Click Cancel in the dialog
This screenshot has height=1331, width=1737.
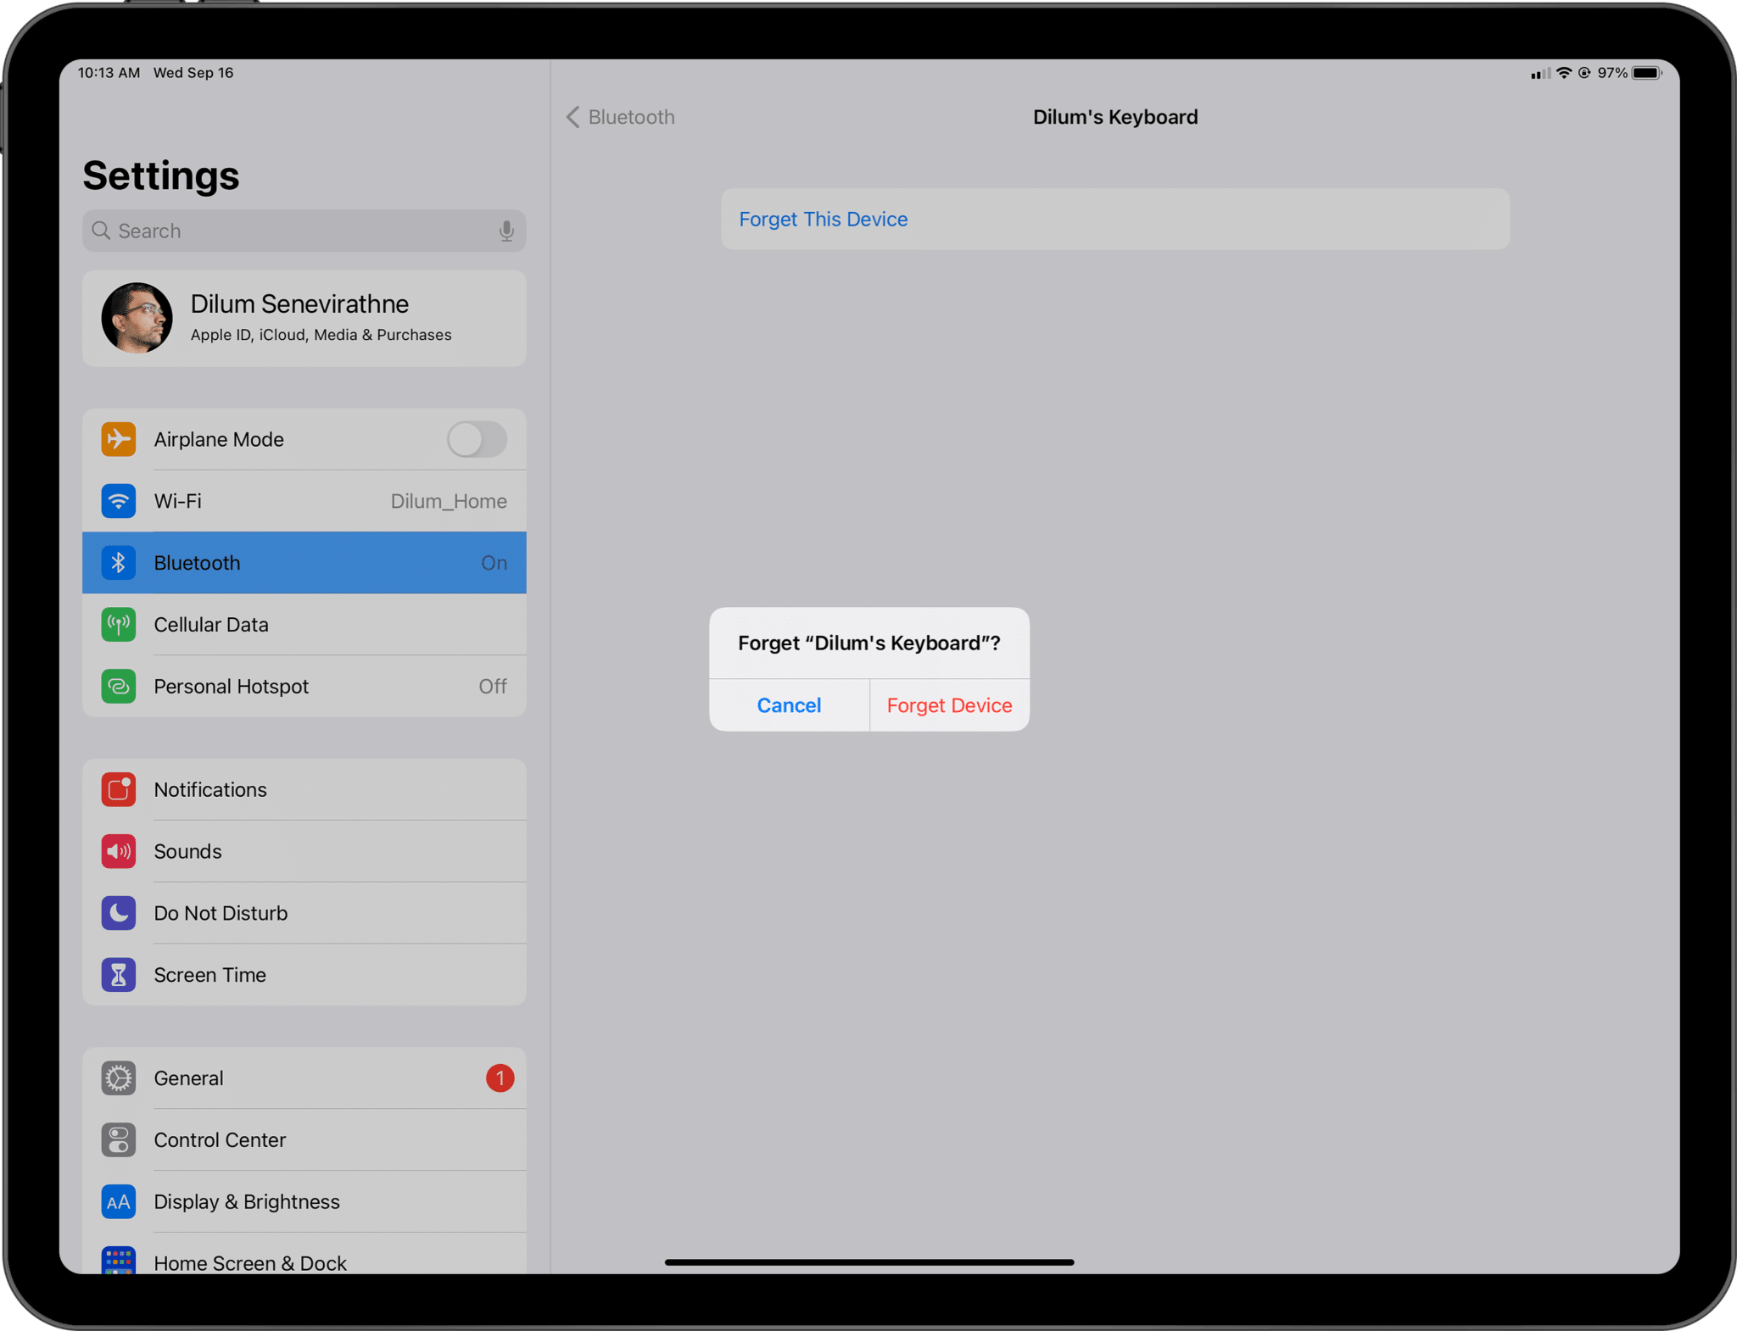(x=787, y=704)
